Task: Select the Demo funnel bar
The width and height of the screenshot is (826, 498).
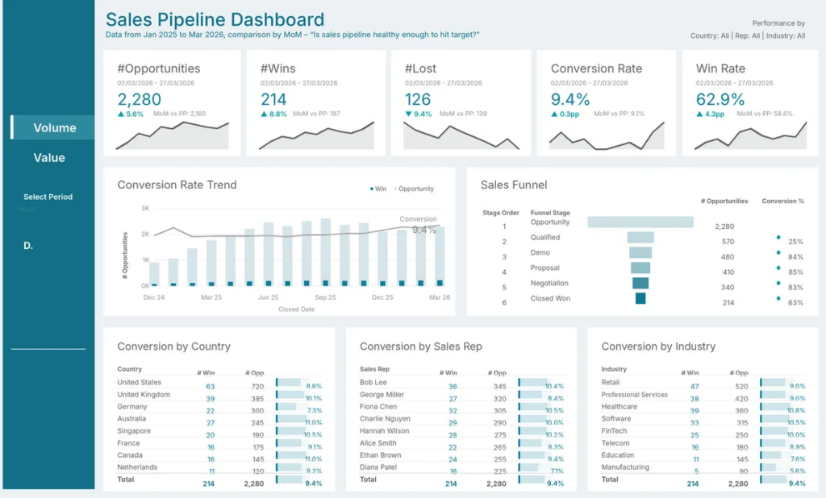Action: 640,252
